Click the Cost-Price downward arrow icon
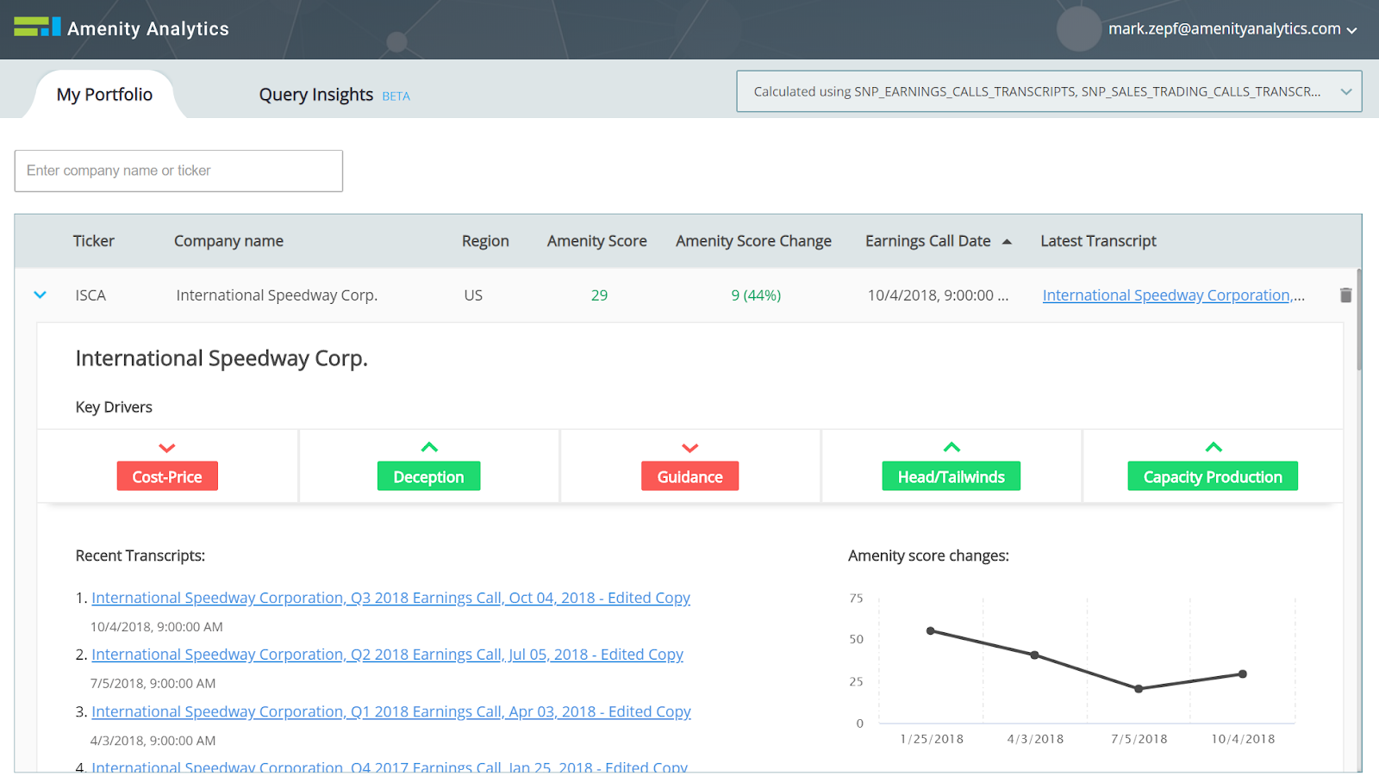 tap(167, 448)
